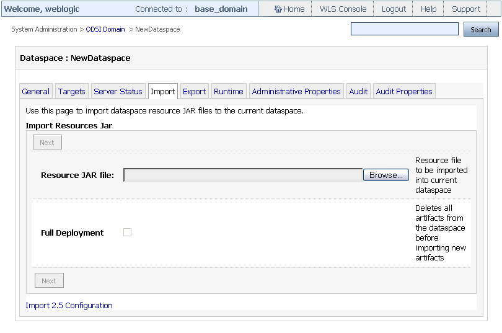Viewport: 502px width, 333px height.
Task: Switch to the General tab
Action: click(x=35, y=92)
